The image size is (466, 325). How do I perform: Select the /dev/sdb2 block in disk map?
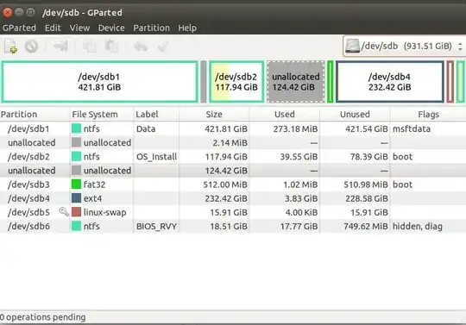tap(236, 82)
